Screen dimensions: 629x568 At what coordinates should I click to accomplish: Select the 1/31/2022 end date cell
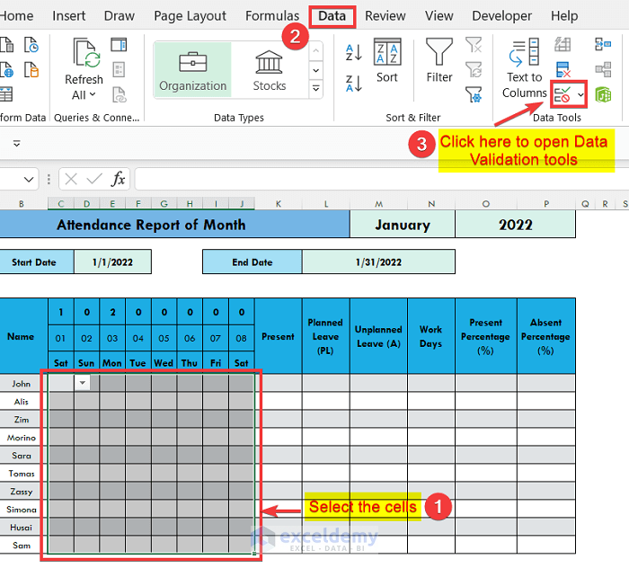[378, 262]
